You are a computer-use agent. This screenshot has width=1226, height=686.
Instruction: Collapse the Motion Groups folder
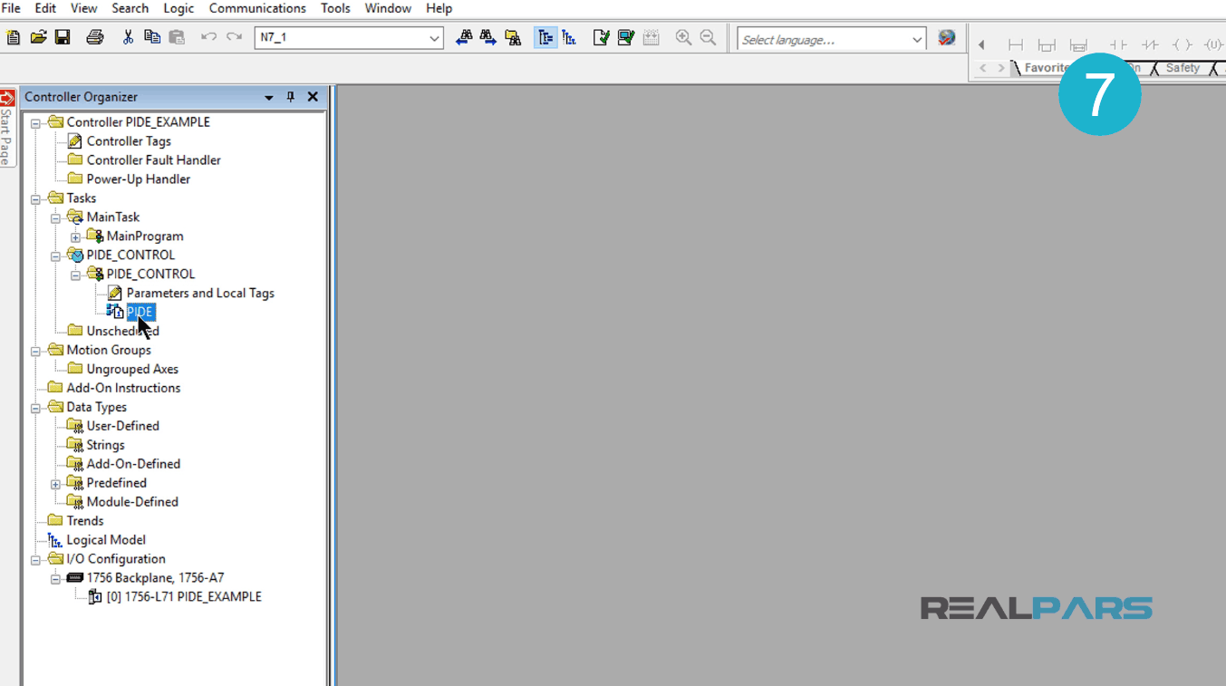pos(35,351)
